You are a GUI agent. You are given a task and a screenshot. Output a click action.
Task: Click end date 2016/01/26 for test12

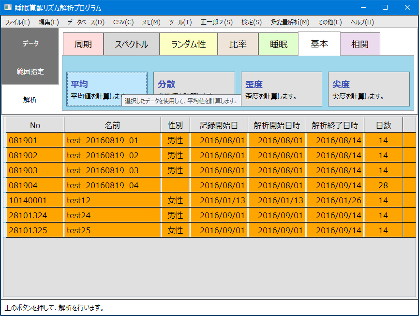coord(335,200)
